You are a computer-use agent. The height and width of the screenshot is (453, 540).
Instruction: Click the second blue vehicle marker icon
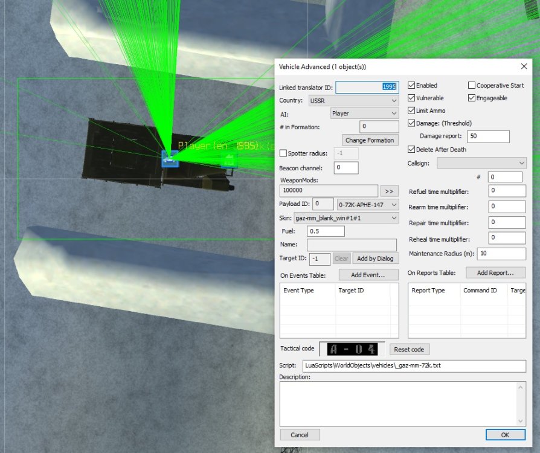point(229,160)
